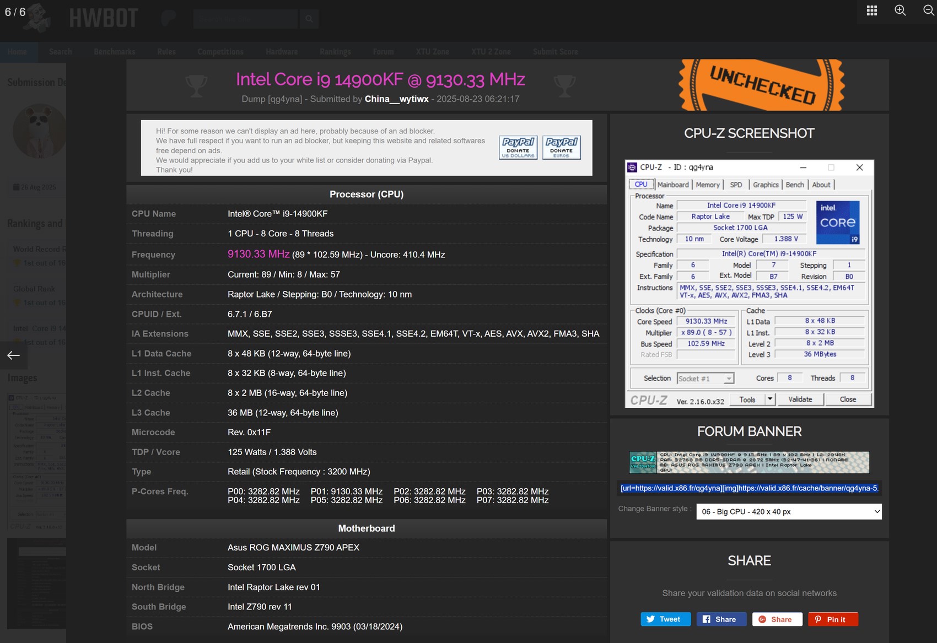Click the CPU-Z window app icon
The width and height of the screenshot is (937, 643).
point(632,167)
